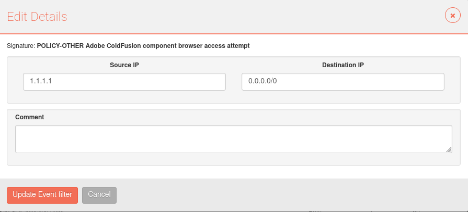Select the bold POLICY-OTHER Adobe ColdFusion signature text
The width and height of the screenshot is (468, 212).
(x=143, y=46)
